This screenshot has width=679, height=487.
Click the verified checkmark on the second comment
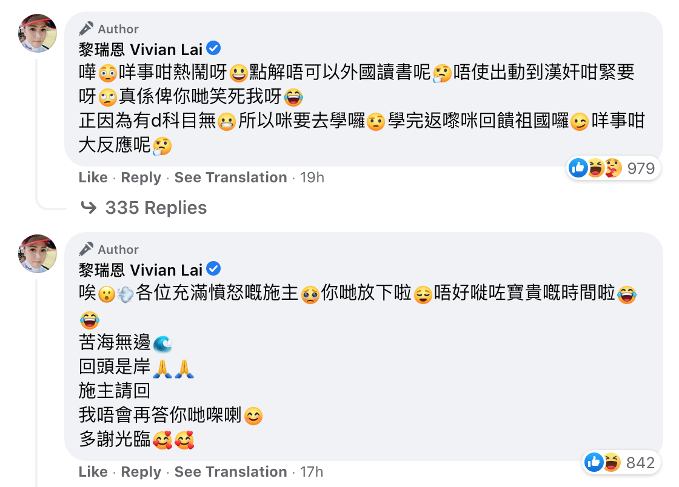tap(213, 269)
